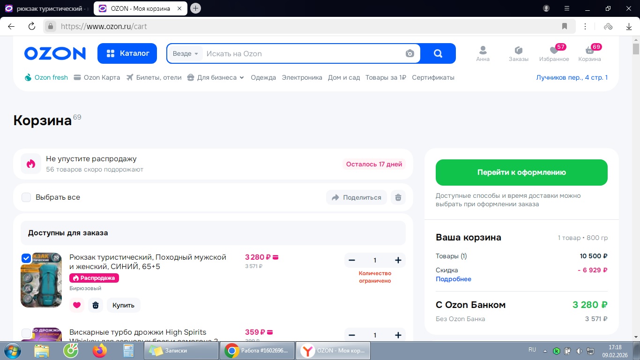Tick the Выбрать все checkbox
Viewport: 640px width, 360px height.
coord(26,197)
